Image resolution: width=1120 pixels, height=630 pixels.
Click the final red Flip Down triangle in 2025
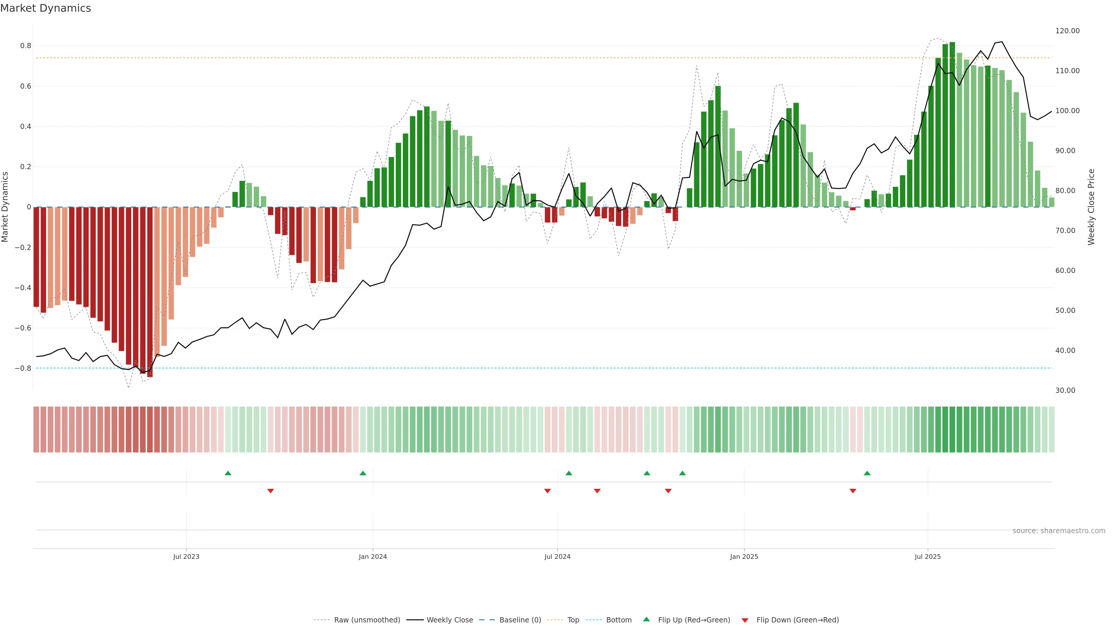[853, 491]
